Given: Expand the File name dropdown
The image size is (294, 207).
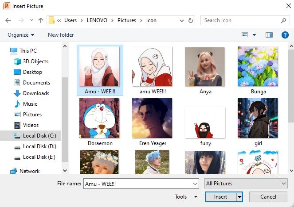Looking at the screenshot, I should pos(195,184).
